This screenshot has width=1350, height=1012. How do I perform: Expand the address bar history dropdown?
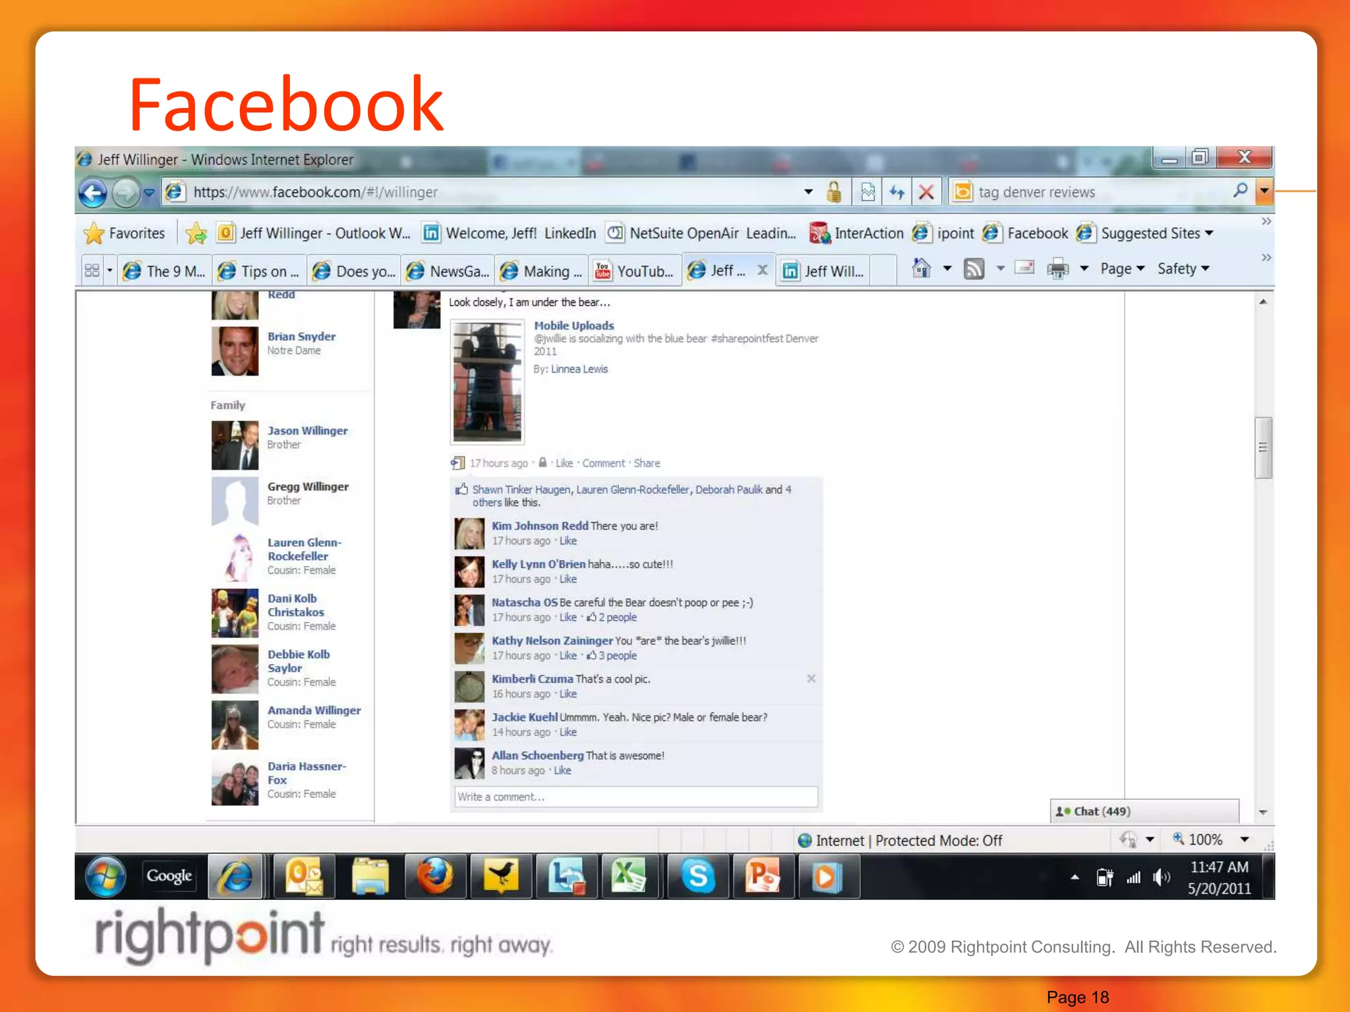coord(808,192)
